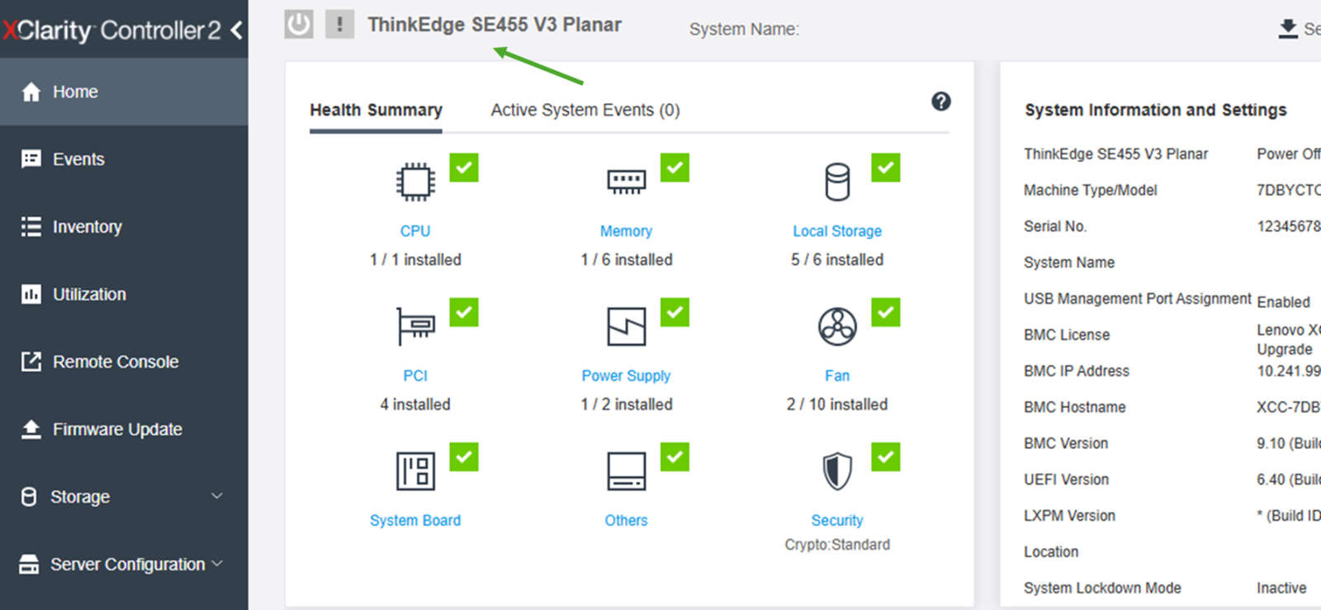Click the green check status for Others
This screenshot has height=610, width=1321.
coord(675,456)
